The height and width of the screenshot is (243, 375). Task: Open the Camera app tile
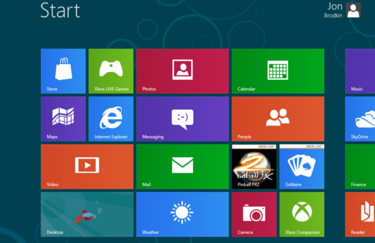(x=254, y=214)
